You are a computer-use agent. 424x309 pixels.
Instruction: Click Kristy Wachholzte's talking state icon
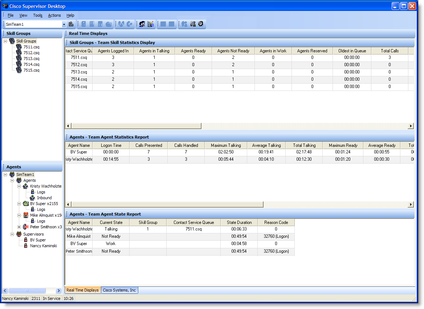[26, 186]
